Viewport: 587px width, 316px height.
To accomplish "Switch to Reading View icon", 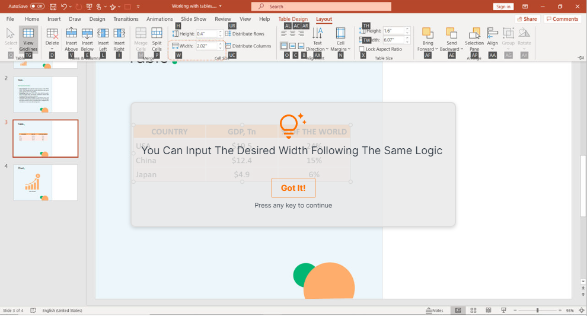I will [488, 311].
